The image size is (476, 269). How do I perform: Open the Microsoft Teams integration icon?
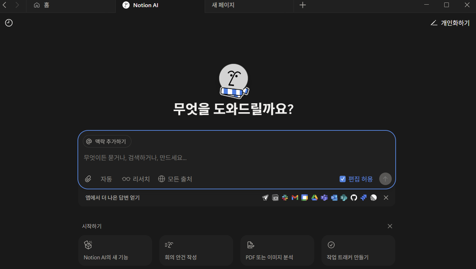point(324,197)
